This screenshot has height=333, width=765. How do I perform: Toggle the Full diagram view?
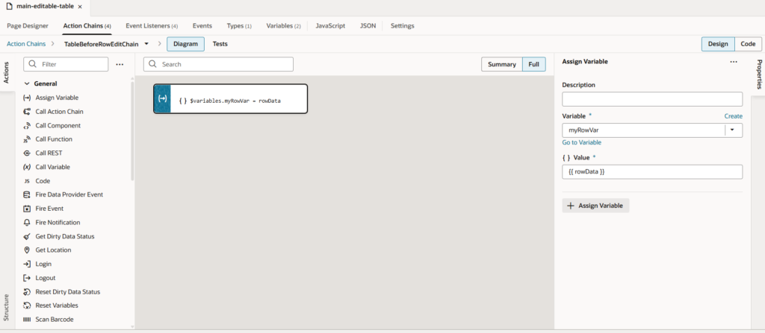pyautogui.click(x=533, y=65)
